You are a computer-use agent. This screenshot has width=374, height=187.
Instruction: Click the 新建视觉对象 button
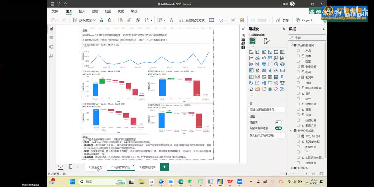[192, 20]
